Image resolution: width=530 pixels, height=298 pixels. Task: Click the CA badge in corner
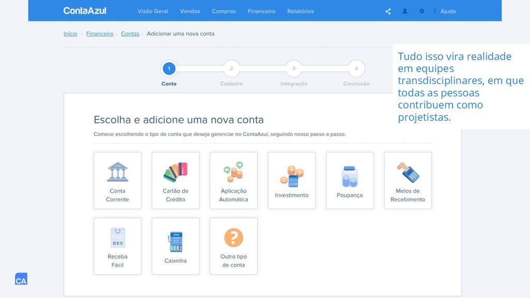21,279
